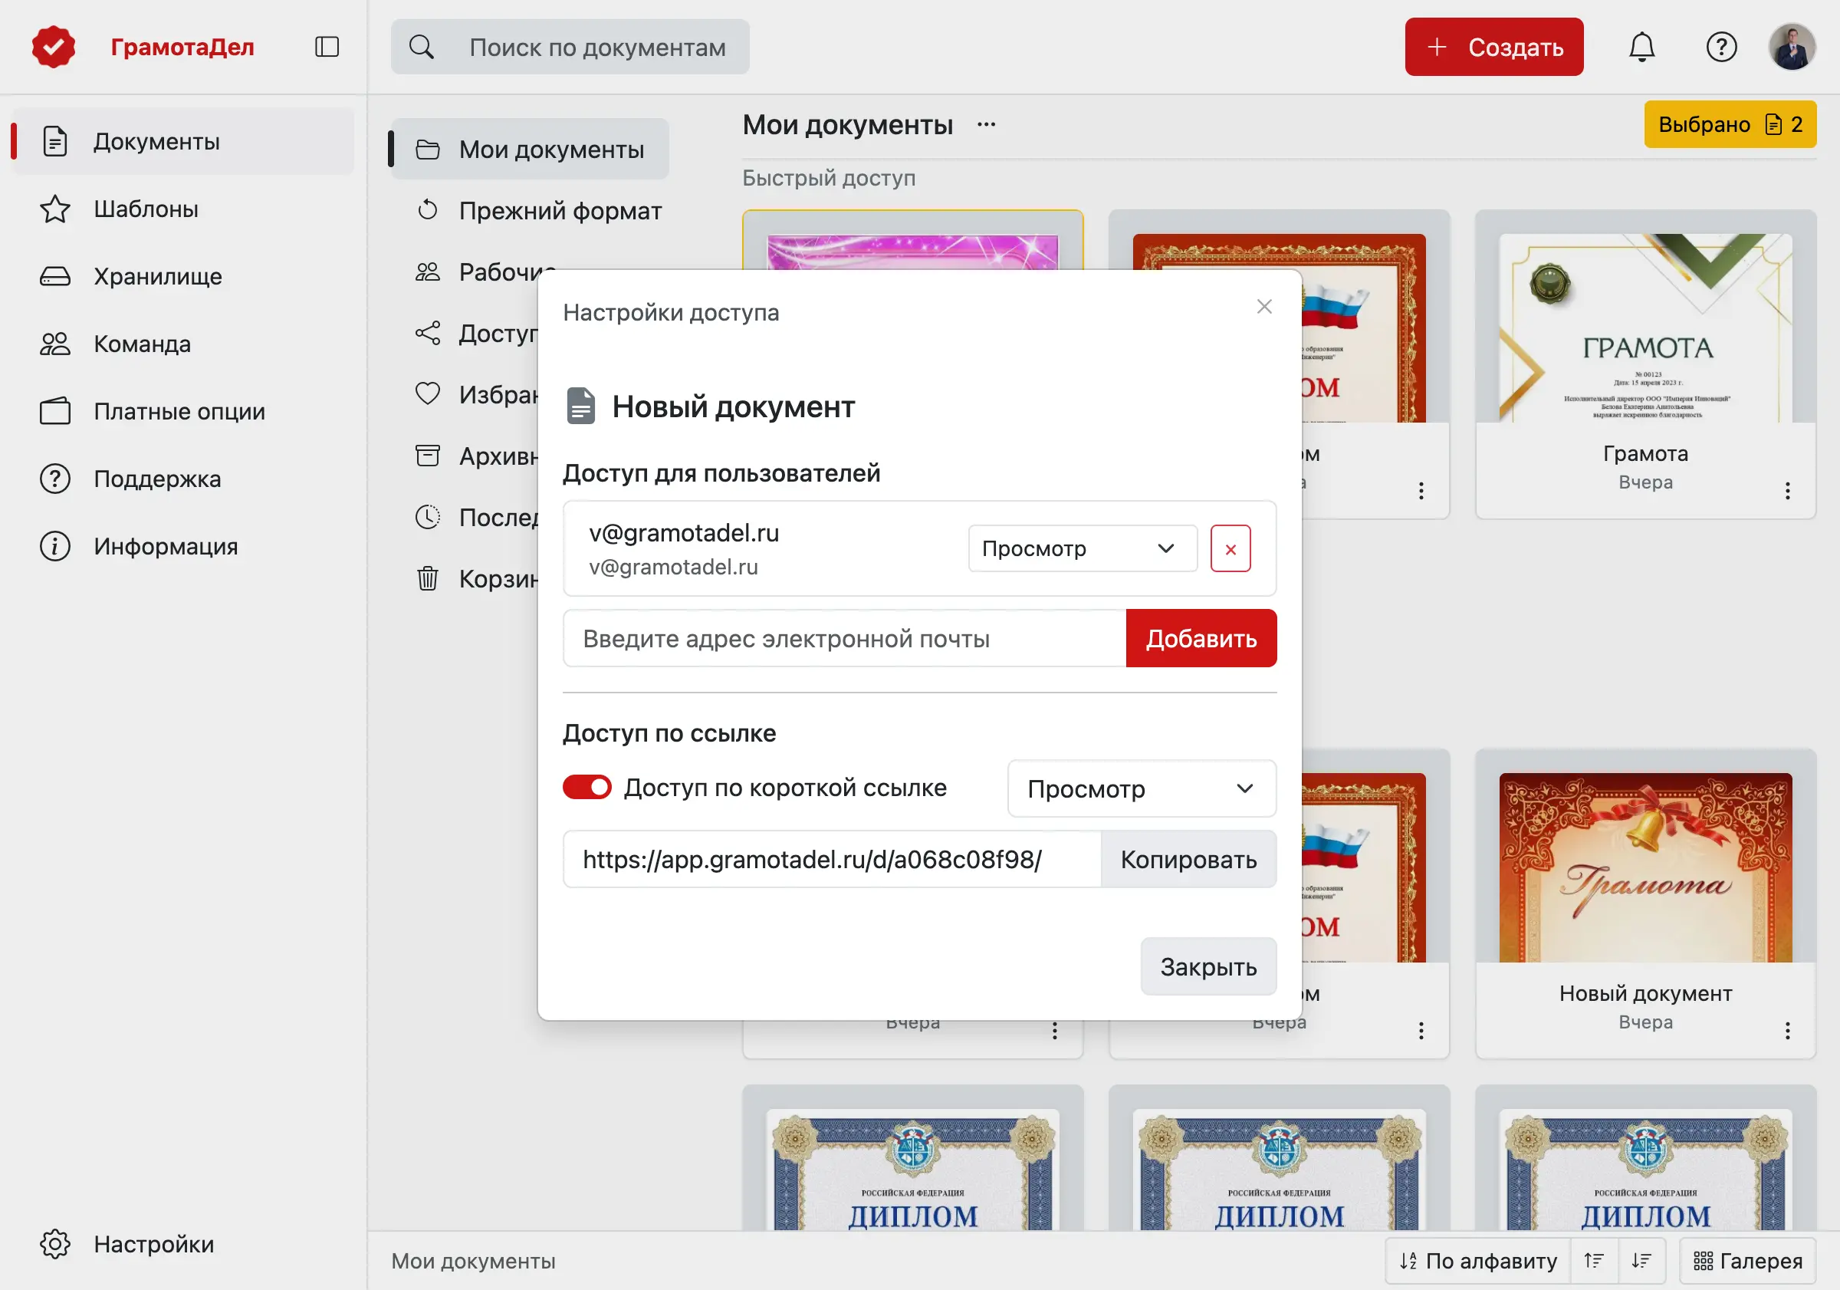Select Мои документы folder
The image size is (1840, 1290).
click(x=531, y=149)
